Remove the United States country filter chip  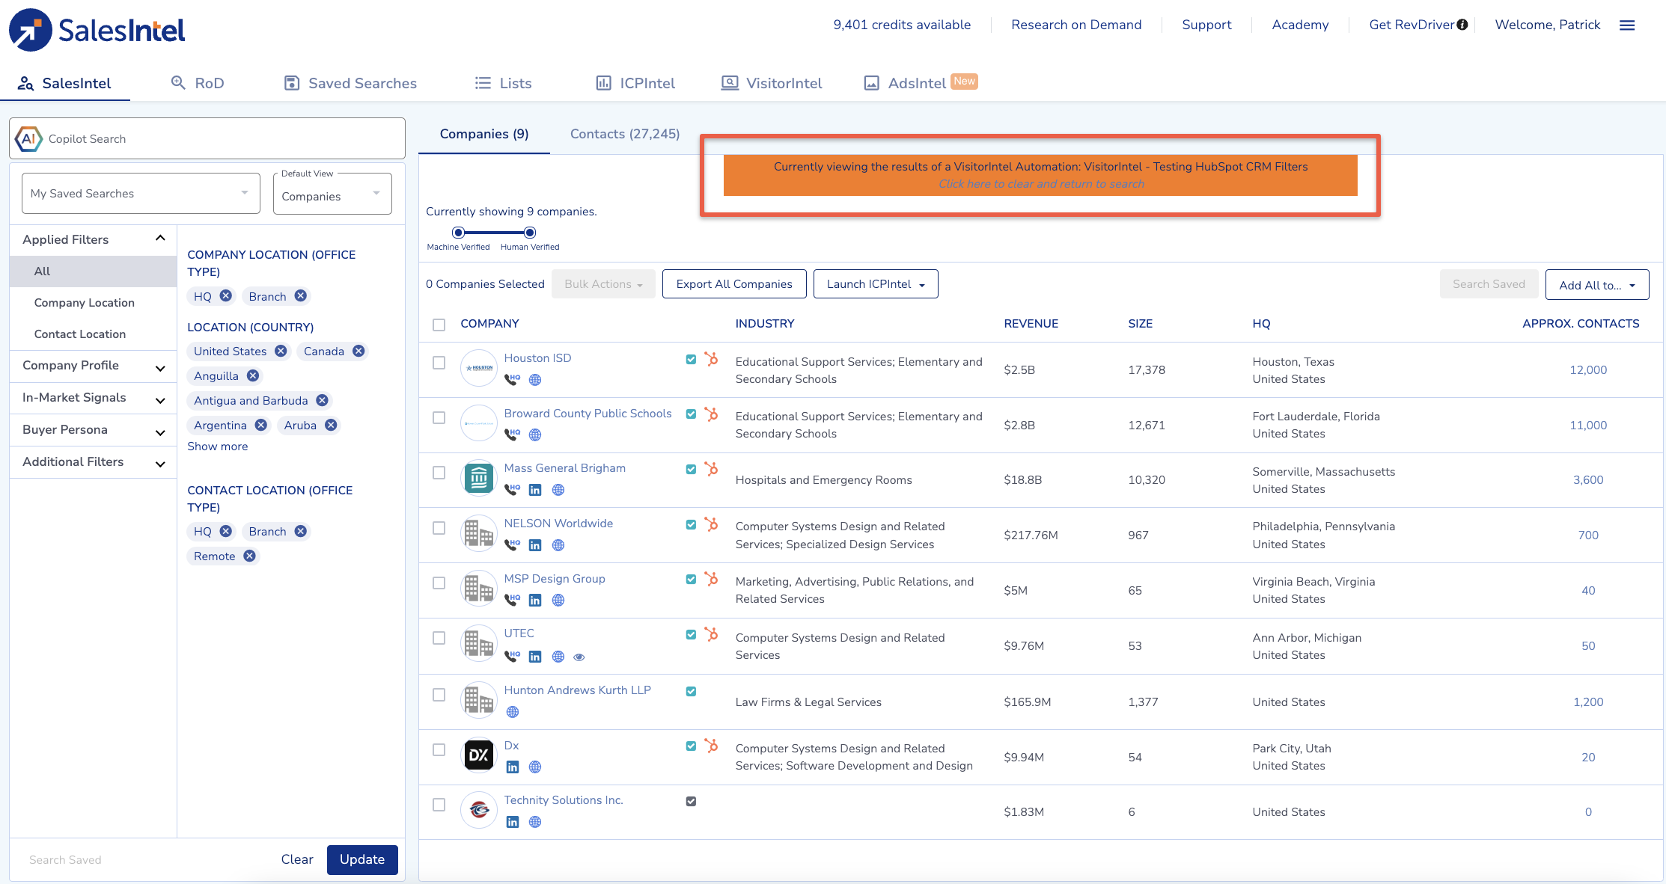[281, 351]
